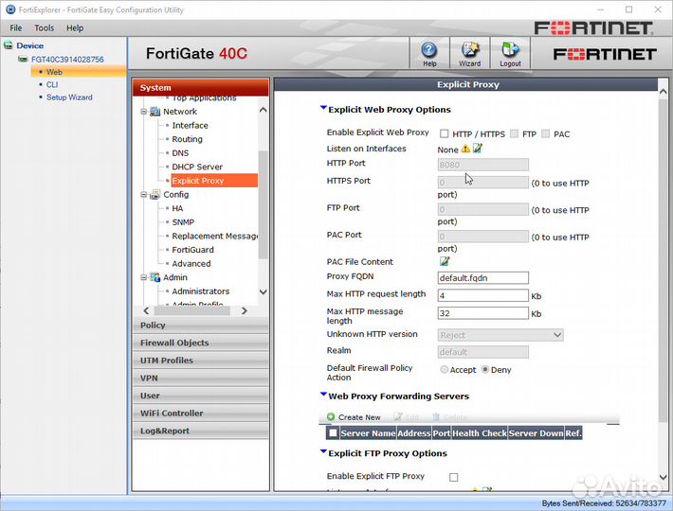Select FortiGuard under Config
Screen dimensions: 673x511
tap(192, 249)
